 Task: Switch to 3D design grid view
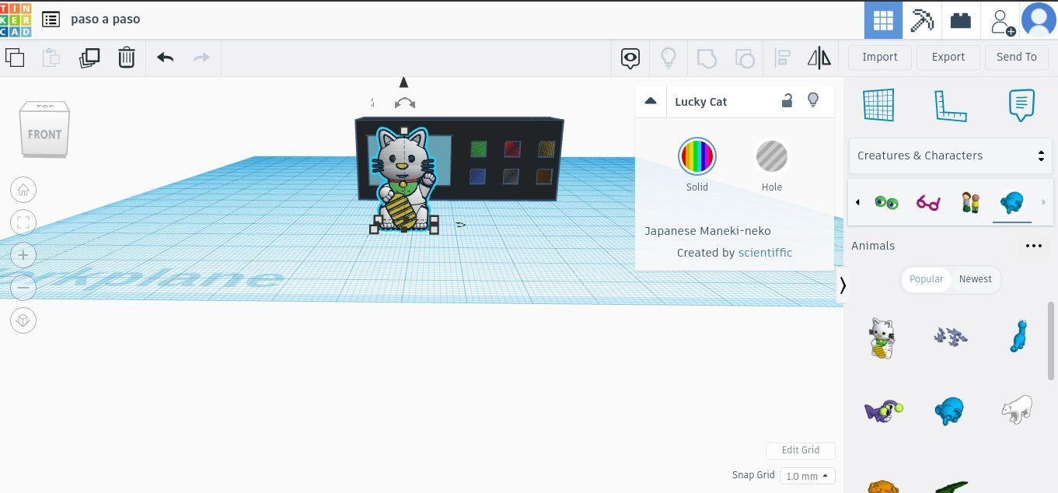[x=883, y=20]
